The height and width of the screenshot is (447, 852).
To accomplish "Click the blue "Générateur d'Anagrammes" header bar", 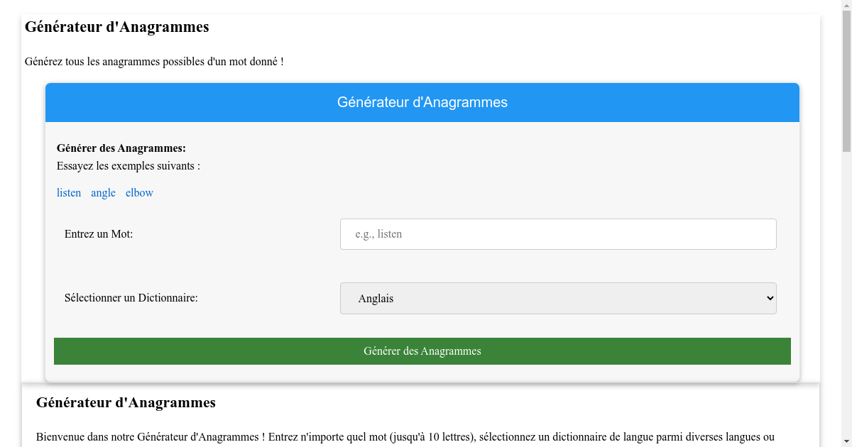I will (422, 102).
